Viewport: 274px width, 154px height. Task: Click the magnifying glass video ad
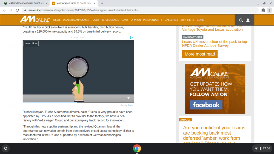(x=78, y=71)
